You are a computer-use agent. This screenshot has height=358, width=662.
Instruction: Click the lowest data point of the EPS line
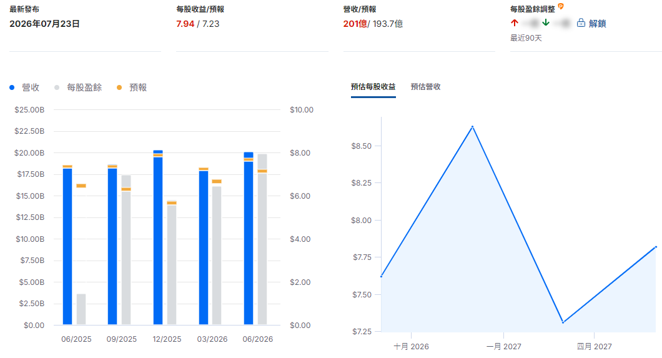pos(563,322)
